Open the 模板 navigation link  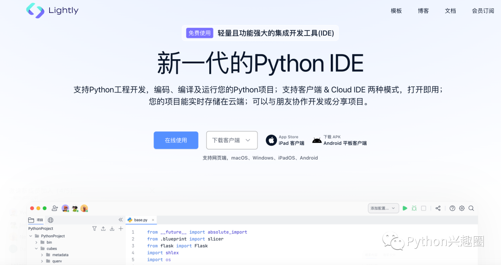pyautogui.click(x=396, y=11)
